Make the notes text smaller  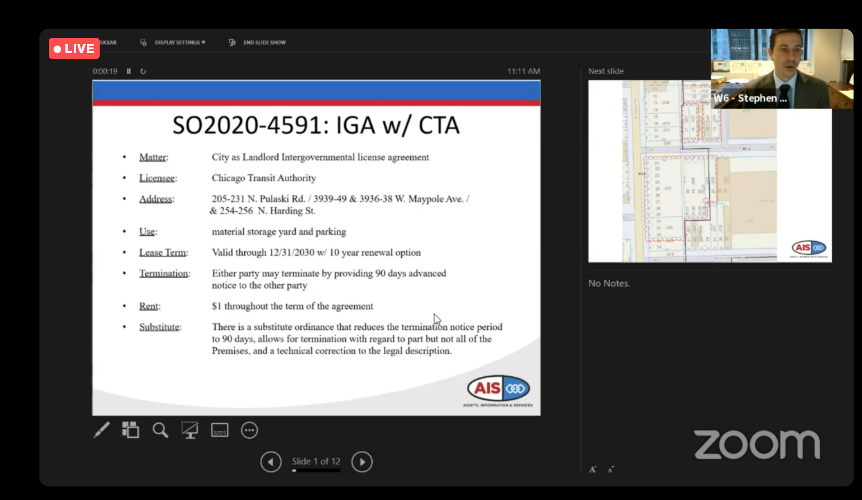(610, 469)
